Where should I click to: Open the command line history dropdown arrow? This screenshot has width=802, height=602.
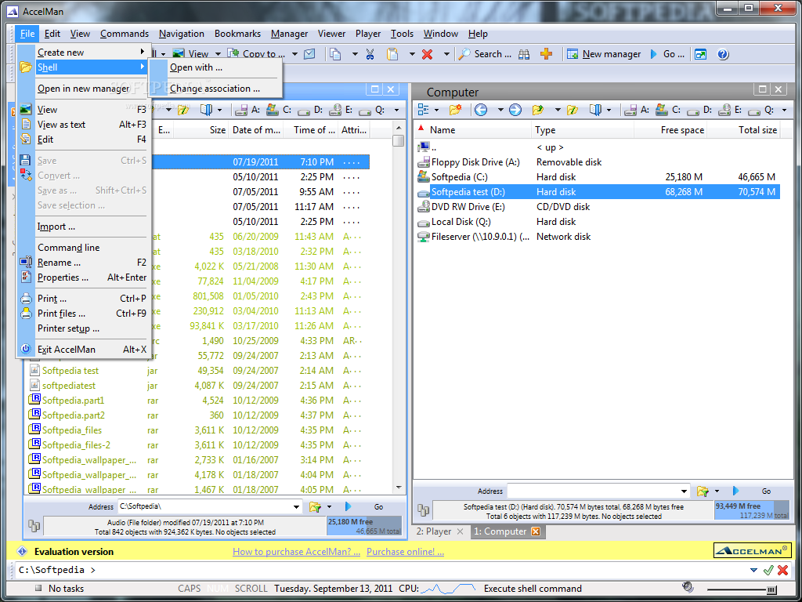[753, 571]
